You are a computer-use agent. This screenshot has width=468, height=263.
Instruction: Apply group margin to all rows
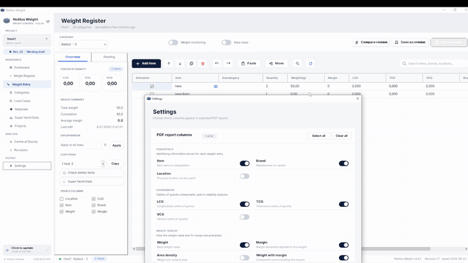pos(117,146)
